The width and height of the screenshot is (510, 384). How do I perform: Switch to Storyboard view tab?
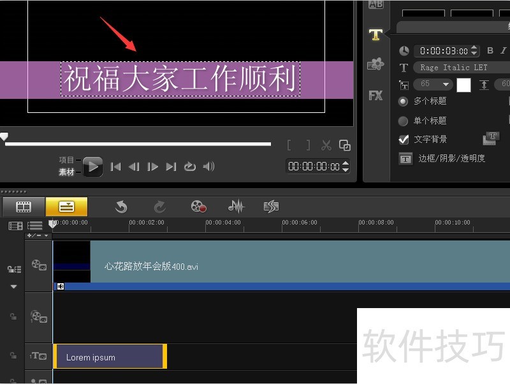(x=24, y=207)
